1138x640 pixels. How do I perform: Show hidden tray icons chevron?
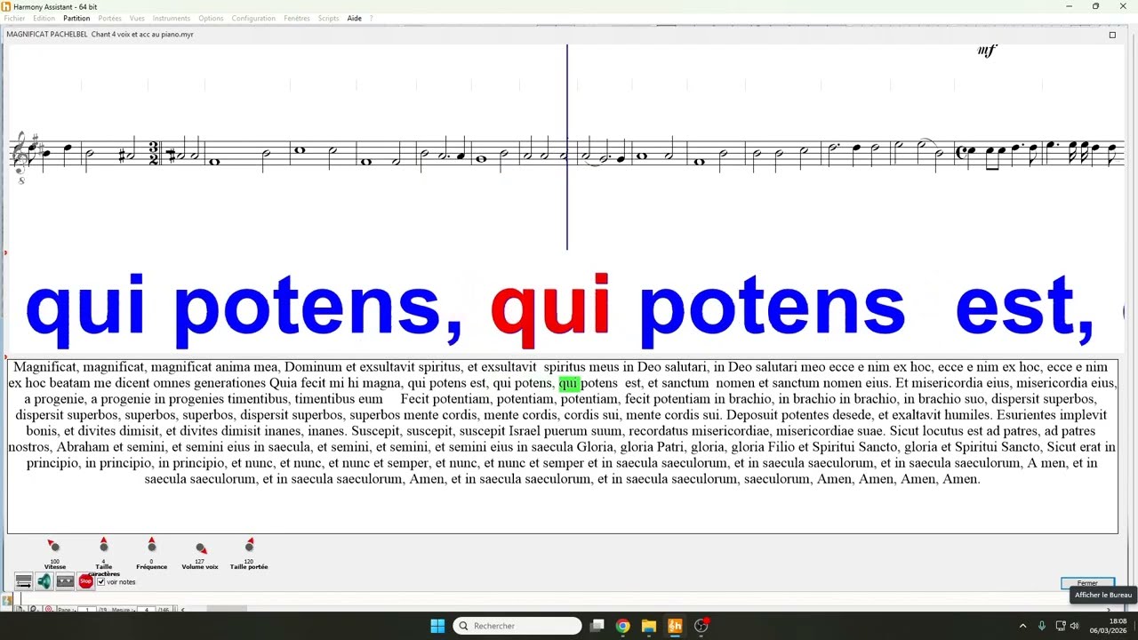[1022, 626]
